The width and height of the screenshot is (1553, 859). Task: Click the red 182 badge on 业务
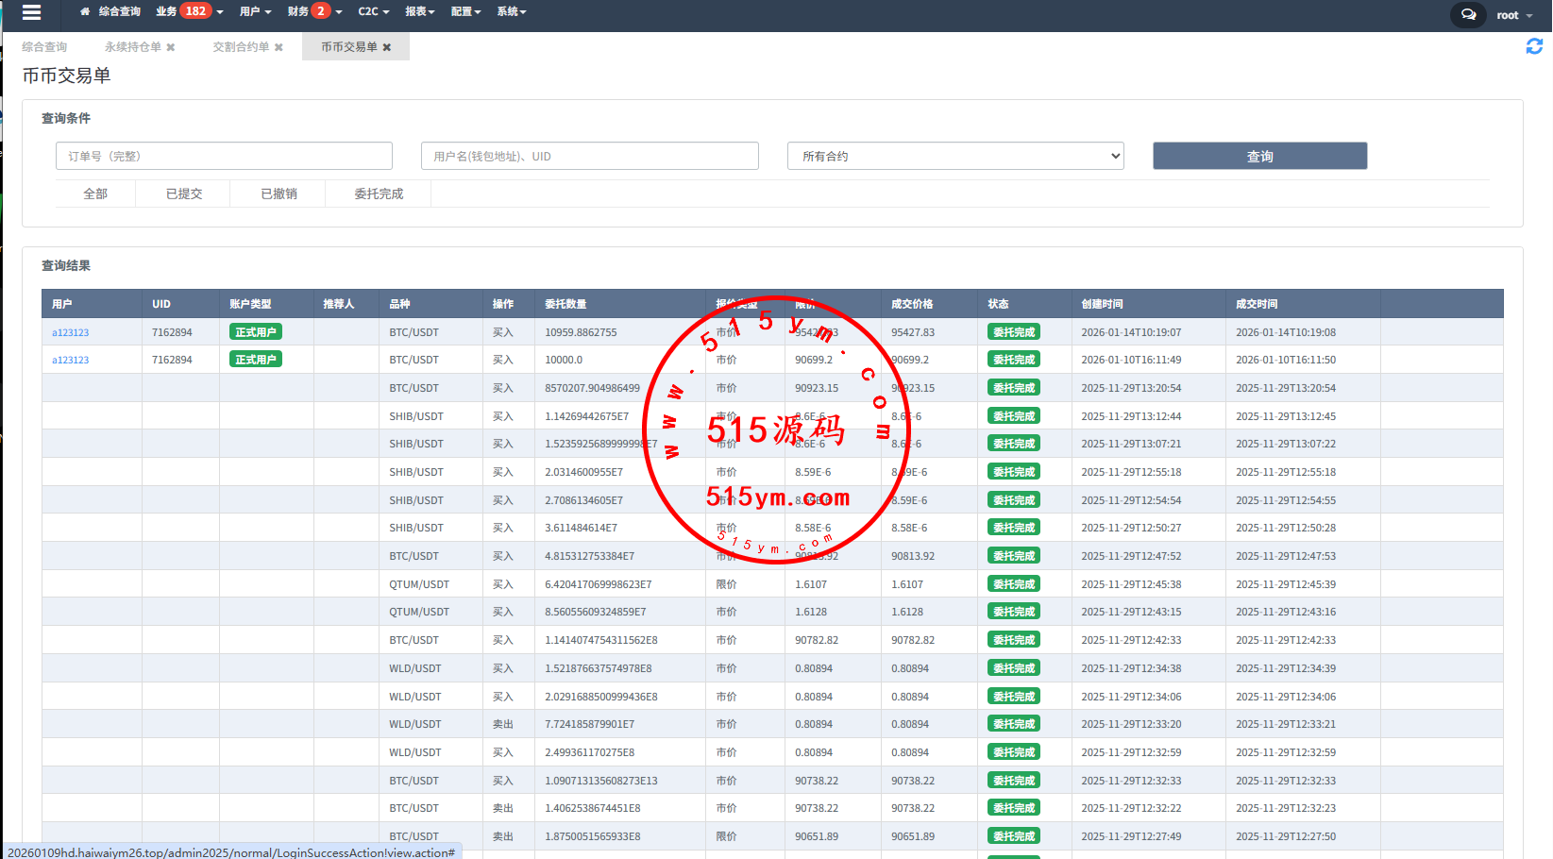(195, 11)
